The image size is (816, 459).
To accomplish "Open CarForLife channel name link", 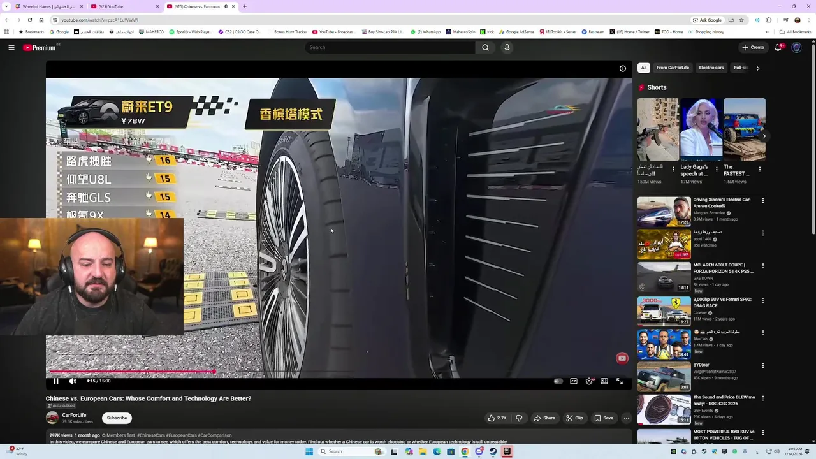I will pyautogui.click(x=74, y=415).
